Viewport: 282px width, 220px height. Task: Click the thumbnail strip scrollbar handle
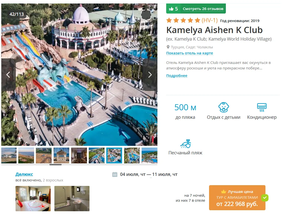click(56, 164)
